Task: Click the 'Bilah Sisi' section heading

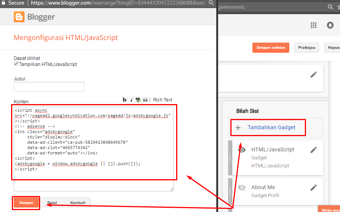Action: point(247,111)
